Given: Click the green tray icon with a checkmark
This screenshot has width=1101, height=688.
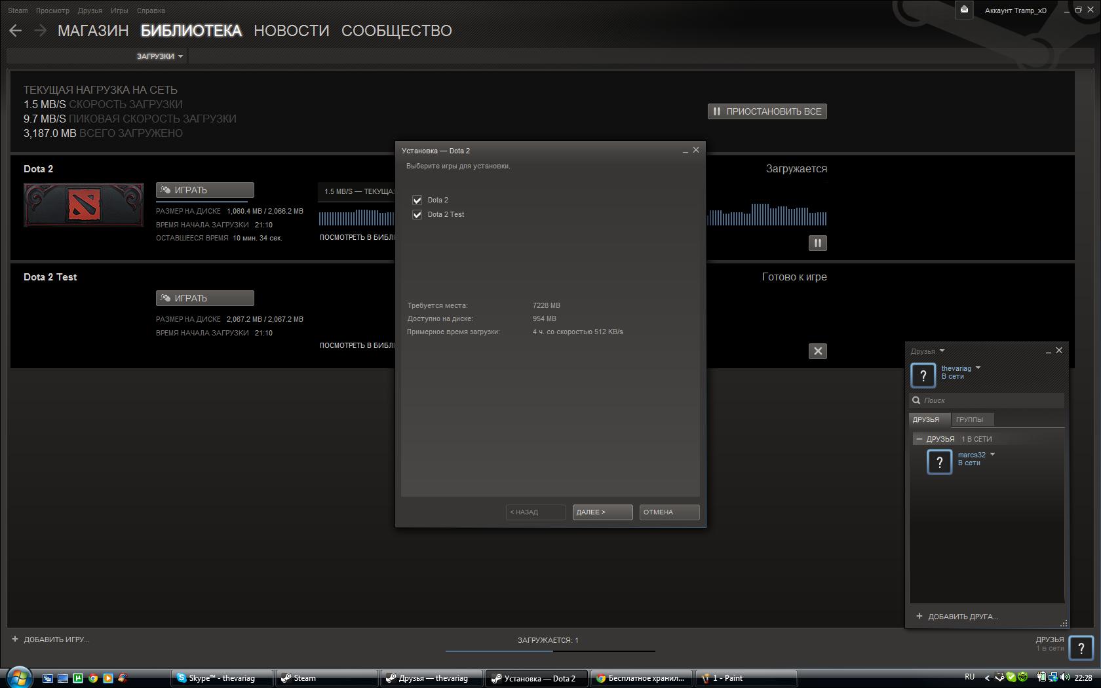Looking at the screenshot, I should [x=1011, y=678].
